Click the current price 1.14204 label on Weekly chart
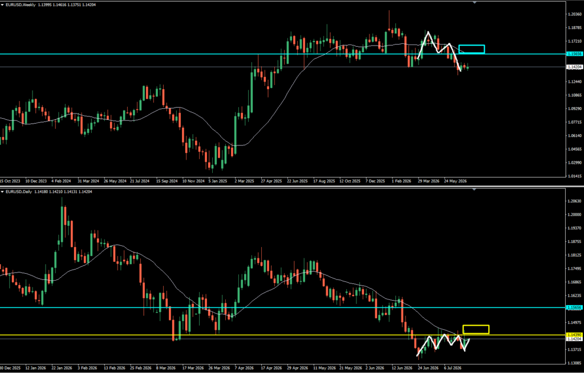Image resolution: width=584 pixels, height=373 pixels. point(574,67)
